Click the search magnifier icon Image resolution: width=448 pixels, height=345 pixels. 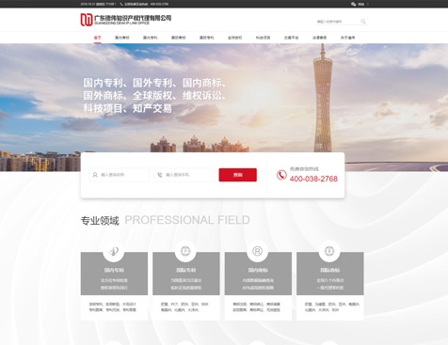click(x=363, y=22)
